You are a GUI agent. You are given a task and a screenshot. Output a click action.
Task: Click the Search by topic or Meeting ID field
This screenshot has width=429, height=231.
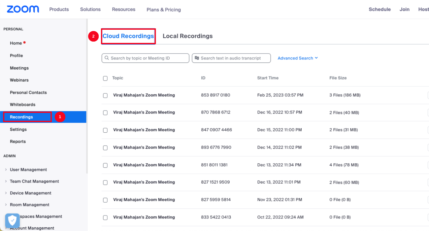click(x=146, y=58)
